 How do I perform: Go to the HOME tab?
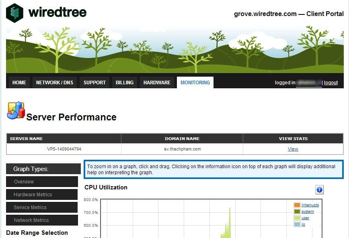tap(19, 82)
